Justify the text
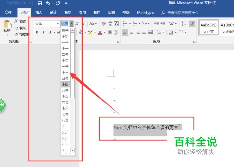234x167 pixels. tap(144, 32)
